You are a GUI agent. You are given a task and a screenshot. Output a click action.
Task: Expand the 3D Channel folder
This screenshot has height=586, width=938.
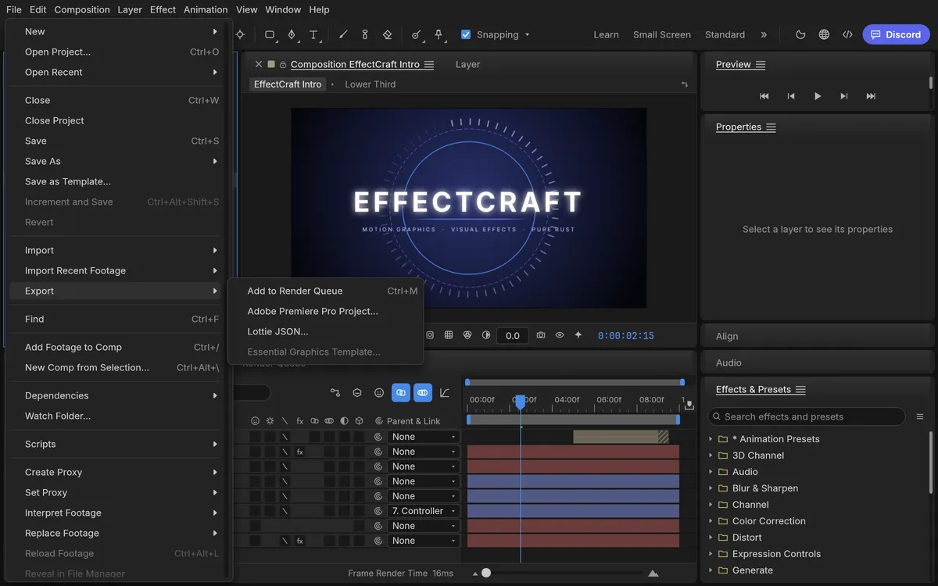pyautogui.click(x=711, y=456)
